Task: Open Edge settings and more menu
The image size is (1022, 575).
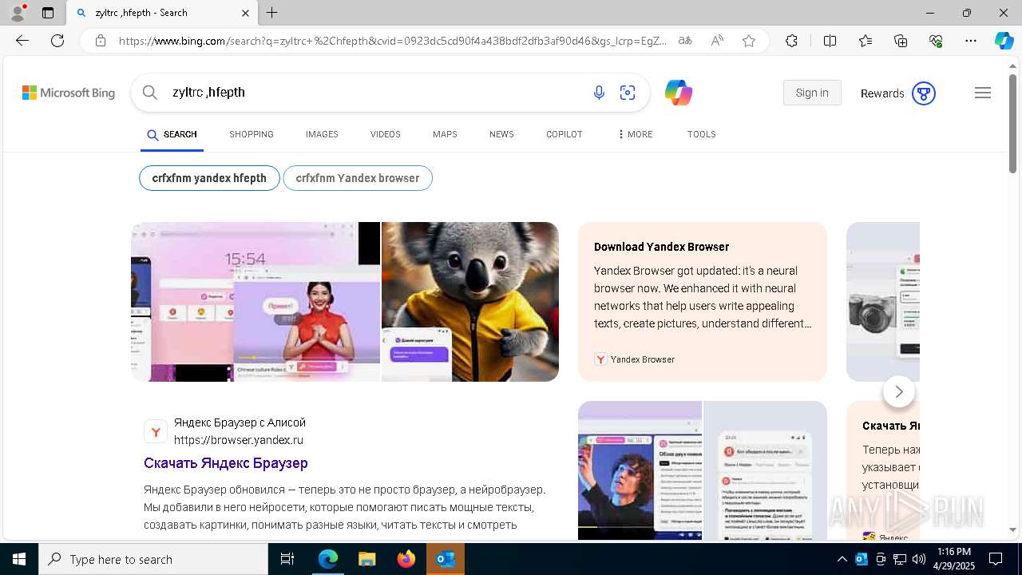Action: coord(971,41)
